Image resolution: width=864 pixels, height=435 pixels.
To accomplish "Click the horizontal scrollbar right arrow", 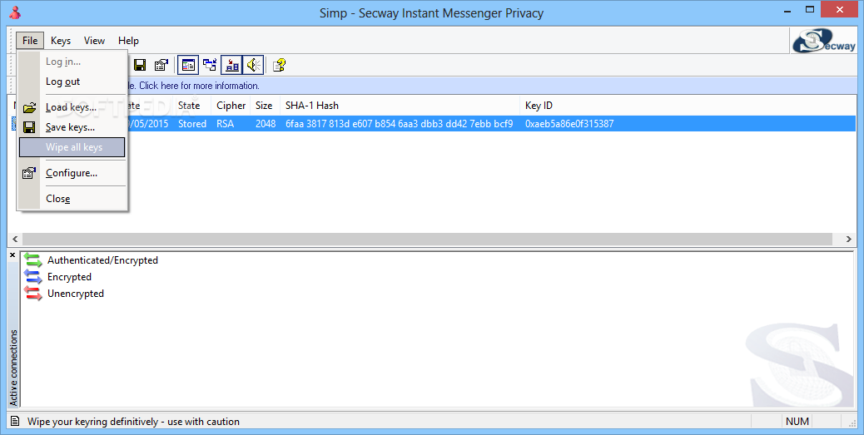I will [848, 239].
